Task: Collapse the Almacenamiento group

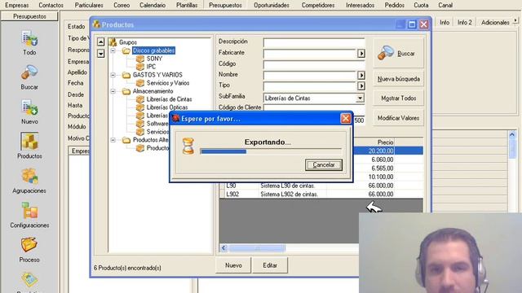Action: (x=113, y=91)
